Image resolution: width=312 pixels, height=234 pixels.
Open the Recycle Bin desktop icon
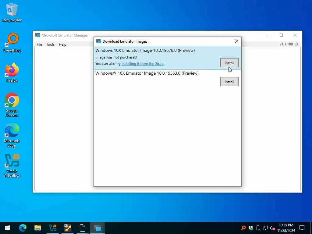pyautogui.click(x=12, y=12)
